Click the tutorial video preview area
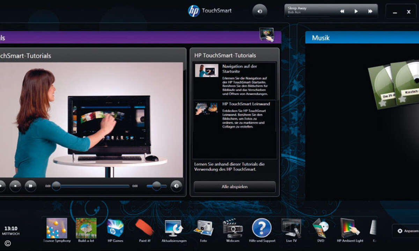This screenshot has height=251, width=419. (x=91, y=120)
